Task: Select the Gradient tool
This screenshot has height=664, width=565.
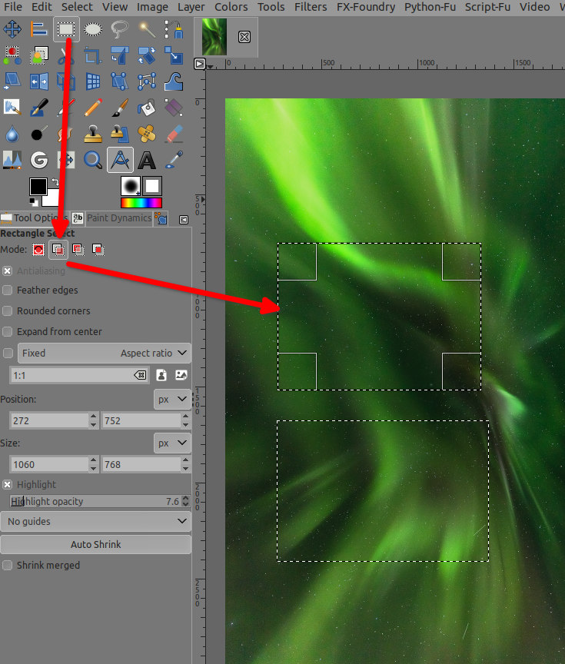Action: click(174, 108)
